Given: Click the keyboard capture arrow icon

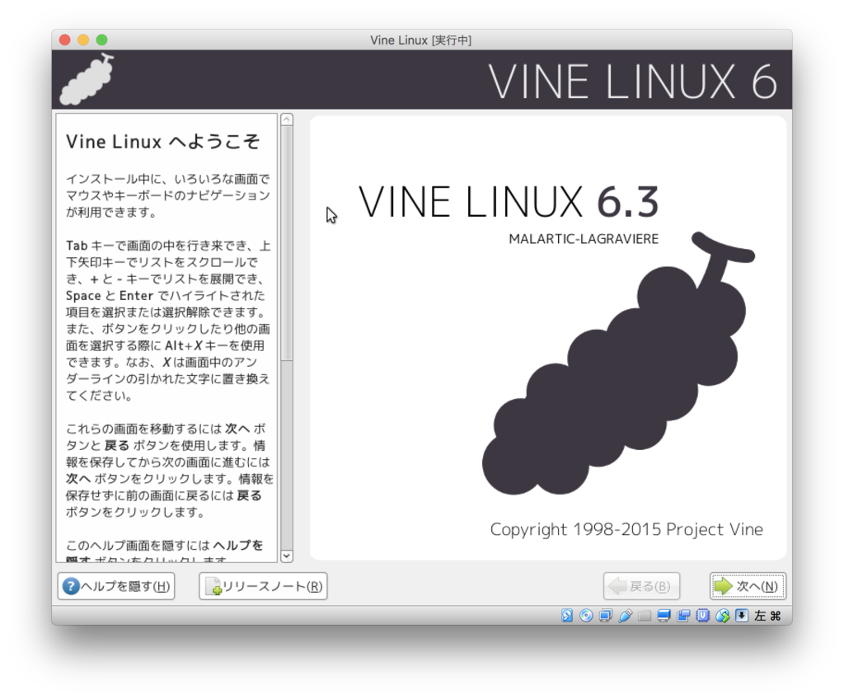Looking at the screenshot, I should [x=742, y=616].
